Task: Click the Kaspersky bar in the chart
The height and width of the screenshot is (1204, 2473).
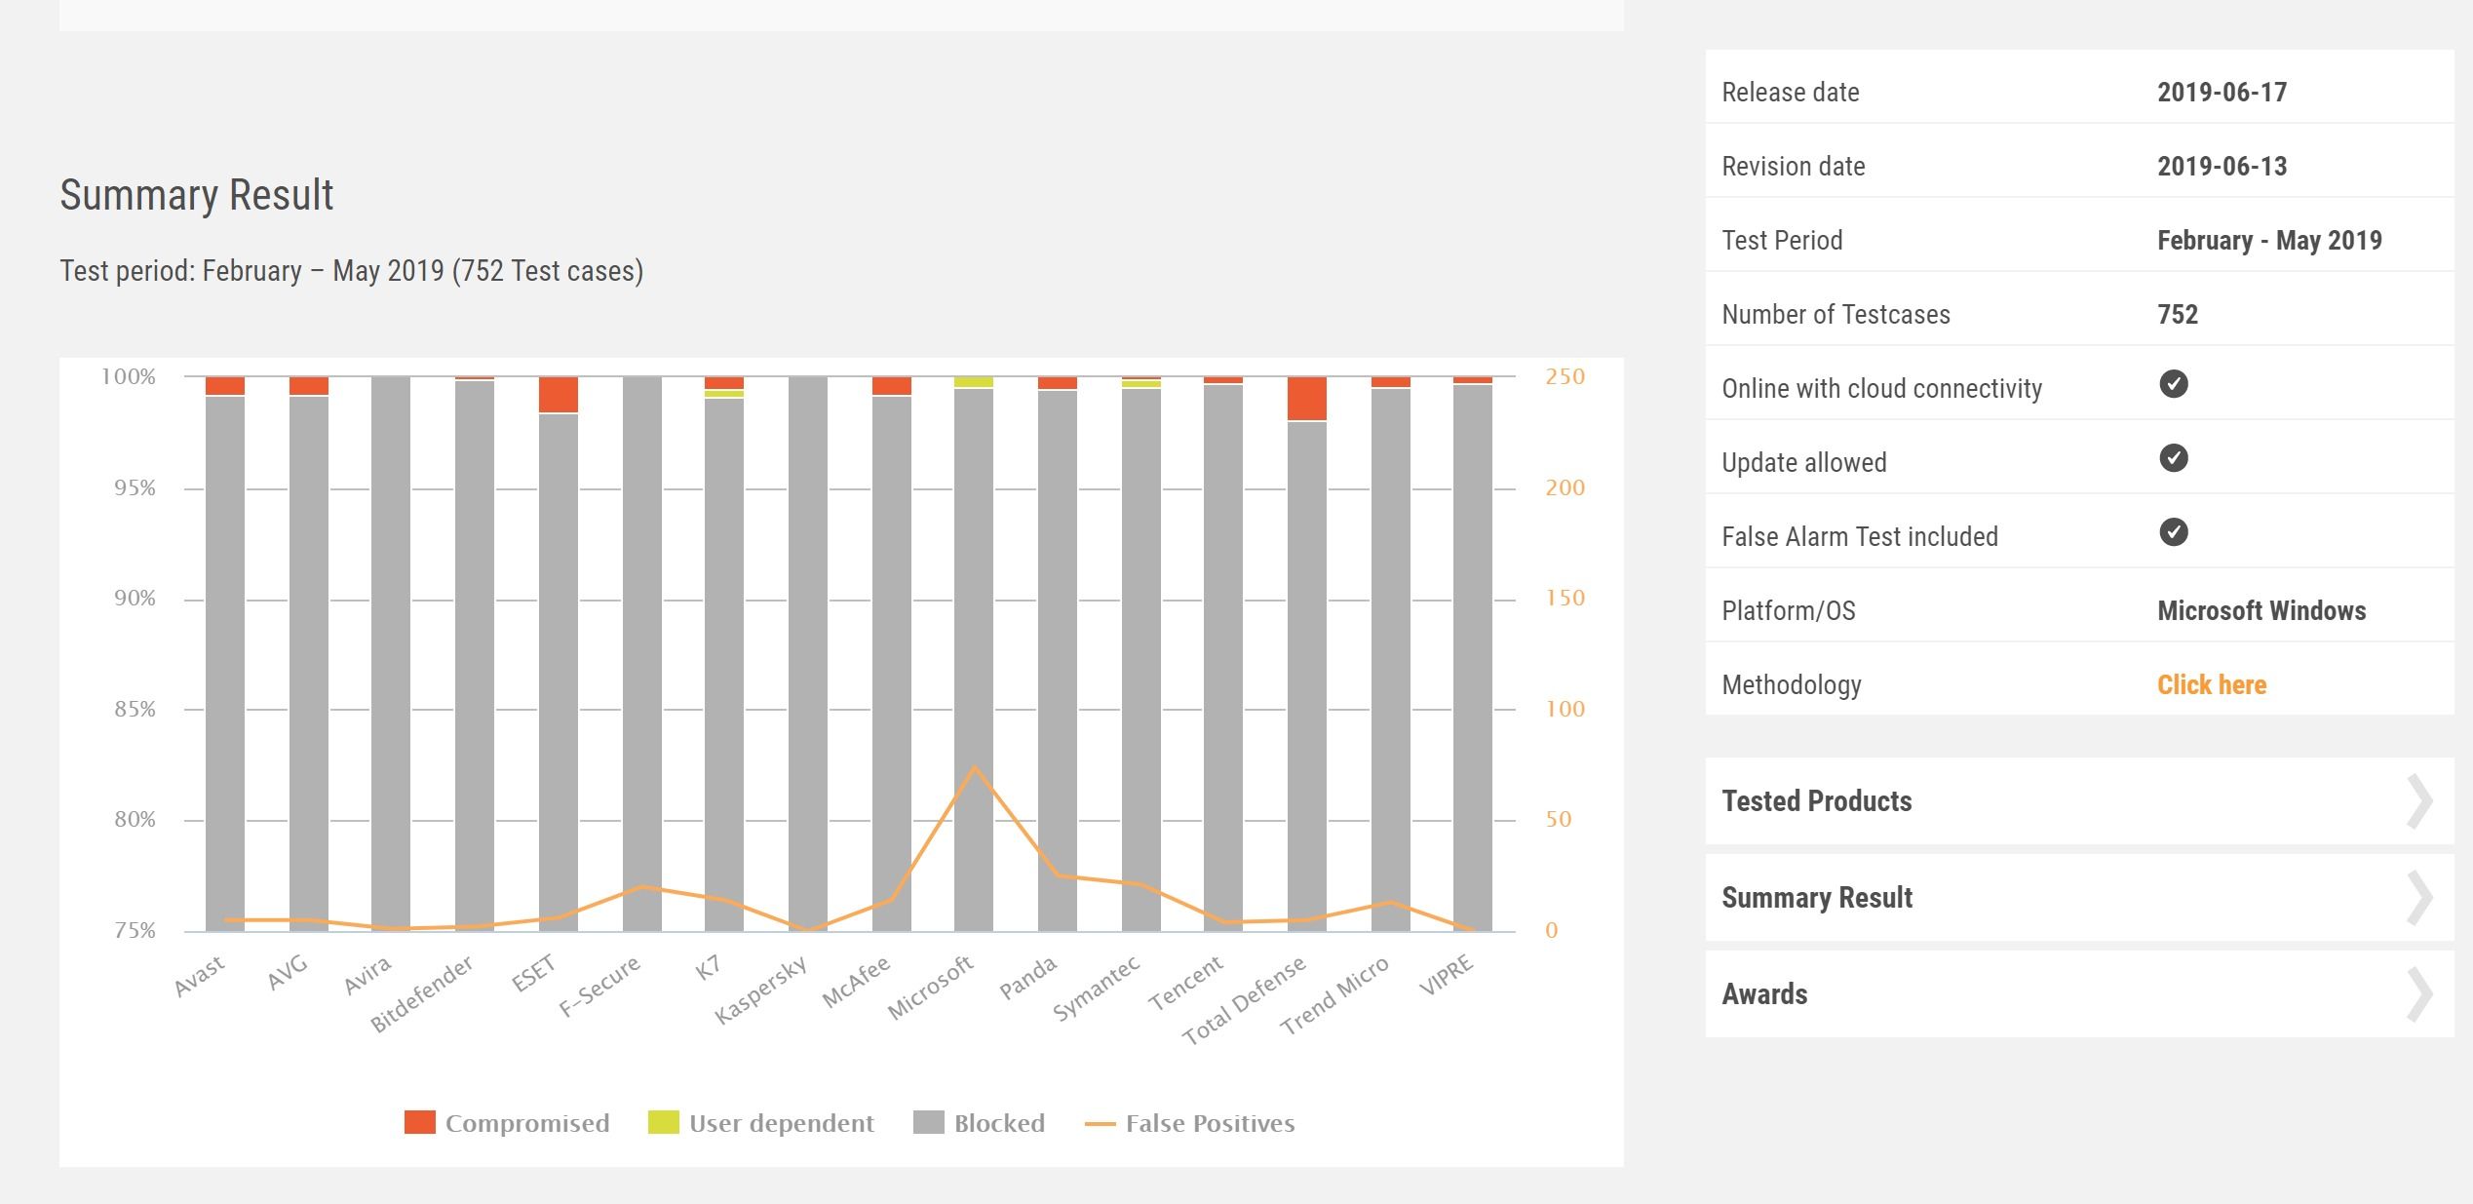Action: (808, 653)
